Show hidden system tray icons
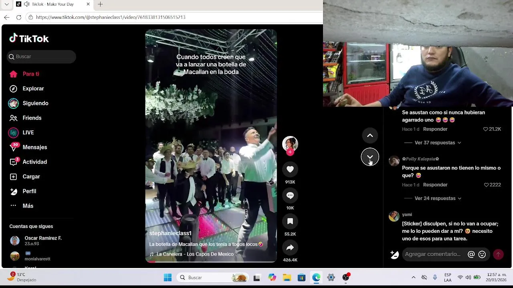The height and width of the screenshot is (288, 513). pos(414,278)
